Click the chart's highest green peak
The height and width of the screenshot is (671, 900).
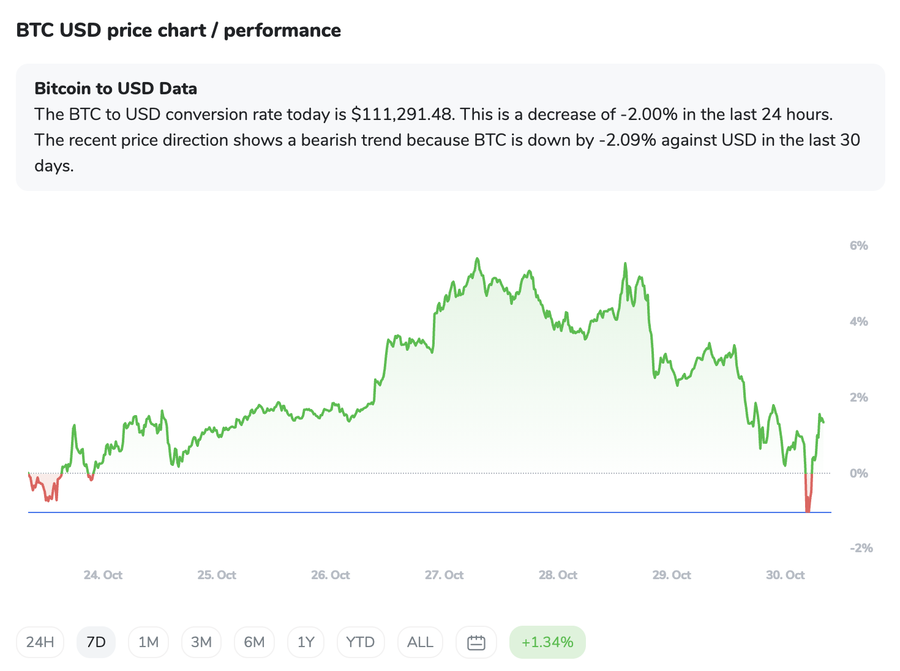(477, 260)
